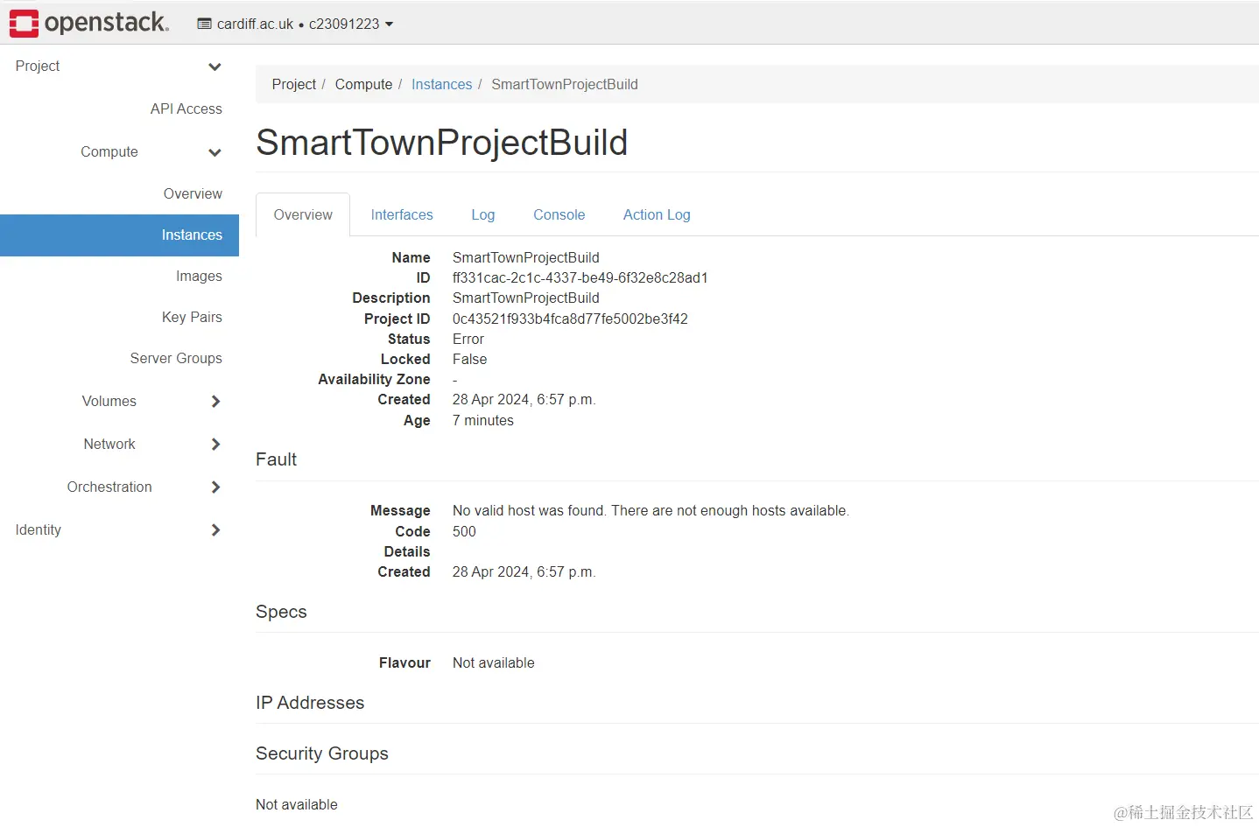Switch to the Console tab
This screenshot has height=827, width=1259.
point(559,214)
